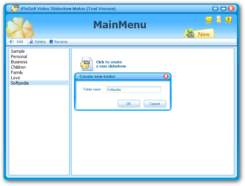This screenshot has height=186, width=245.
Task: Close the Create new folder dialog
Action: [x=166, y=76]
